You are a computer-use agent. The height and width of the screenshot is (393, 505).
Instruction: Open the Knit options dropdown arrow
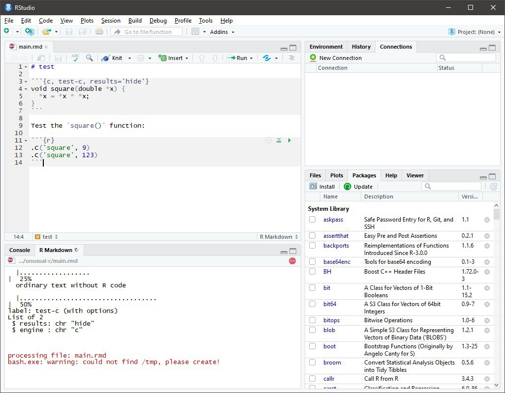click(129, 58)
